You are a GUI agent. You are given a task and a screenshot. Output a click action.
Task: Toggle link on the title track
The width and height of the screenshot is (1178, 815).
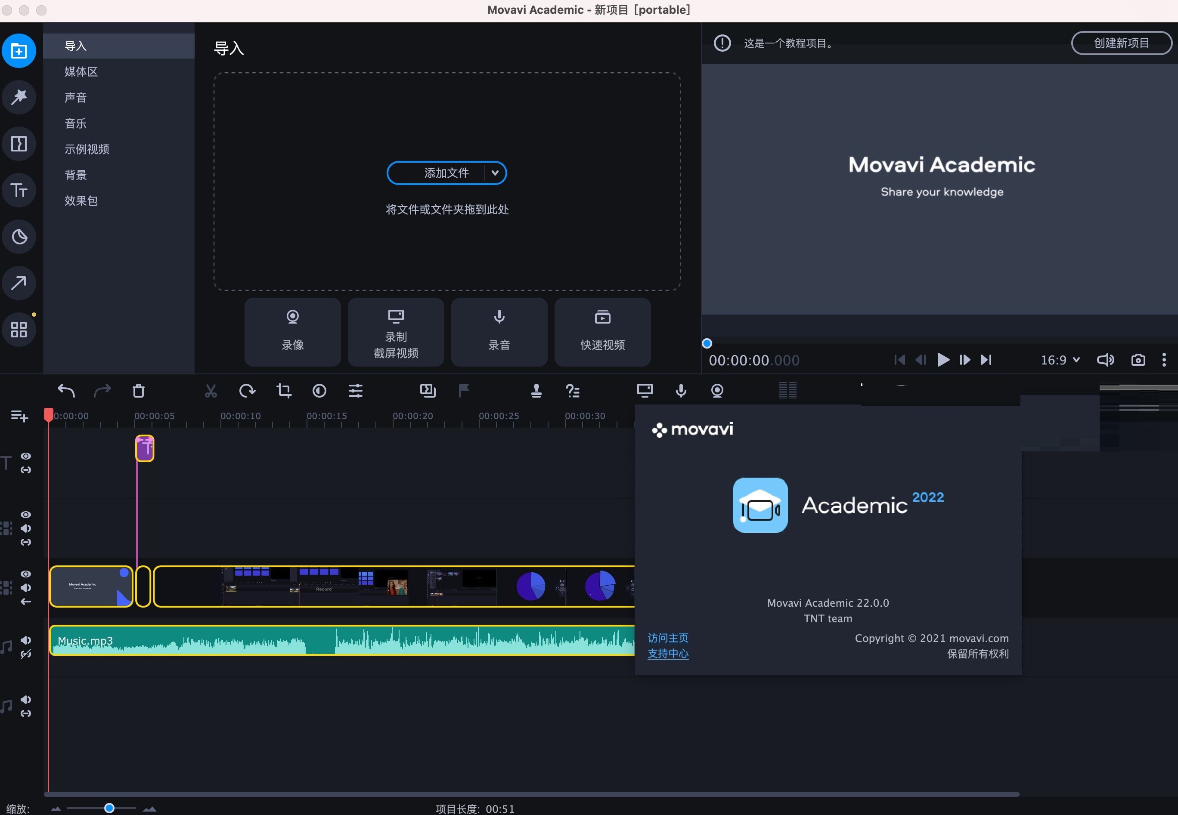(x=25, y=470)
